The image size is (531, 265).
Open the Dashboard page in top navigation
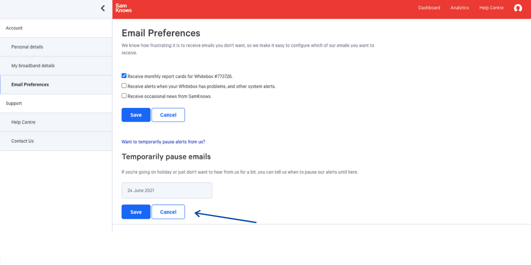pos(429,8)
